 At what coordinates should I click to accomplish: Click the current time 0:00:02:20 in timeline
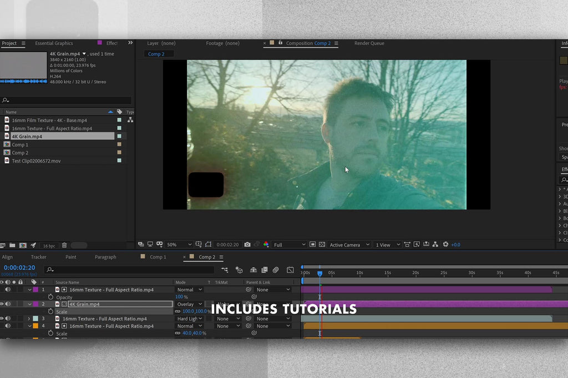[19, 268]
